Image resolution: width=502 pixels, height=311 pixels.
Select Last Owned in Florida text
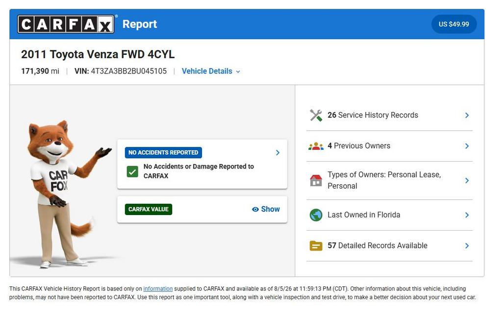coord(364,215)
